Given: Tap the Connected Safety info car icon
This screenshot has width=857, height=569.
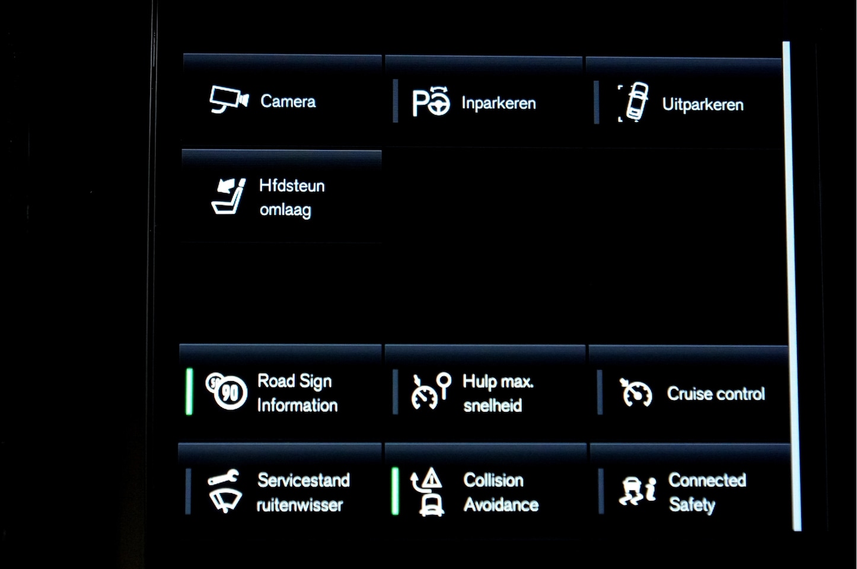Looking at the screenshot, I should [638, 491].
